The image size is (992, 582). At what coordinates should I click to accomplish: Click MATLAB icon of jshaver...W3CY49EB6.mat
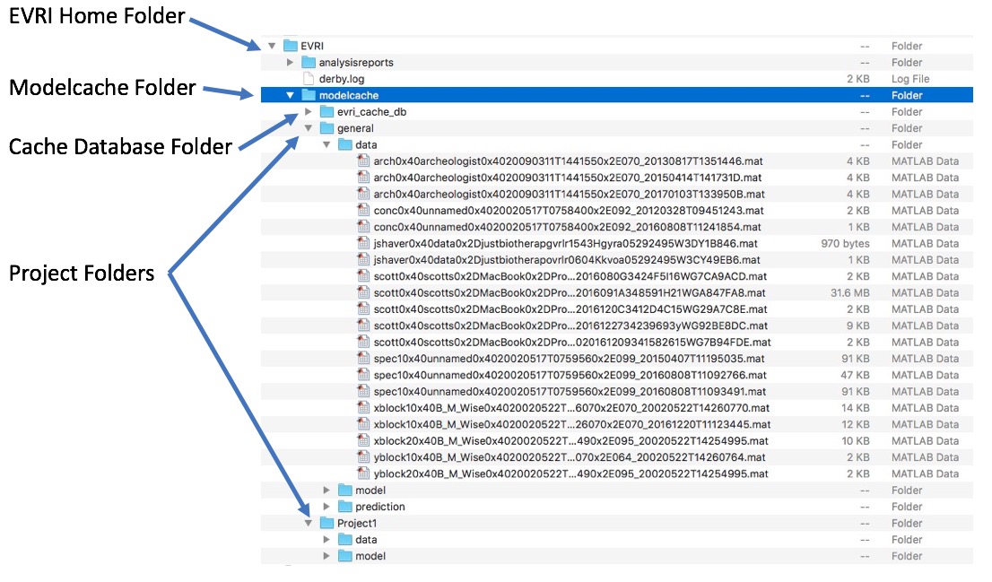click(x=363, y=259)
